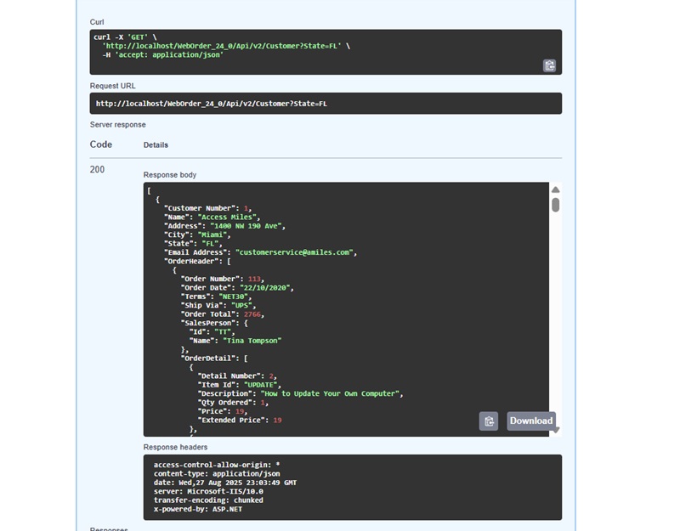Click the 200 status code under Code

point(99,169)
